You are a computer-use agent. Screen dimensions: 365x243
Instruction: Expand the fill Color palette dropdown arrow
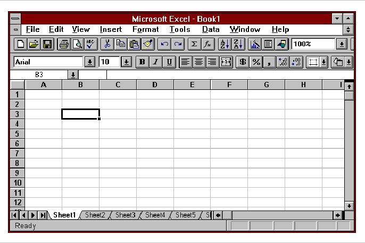click(349, 62)
